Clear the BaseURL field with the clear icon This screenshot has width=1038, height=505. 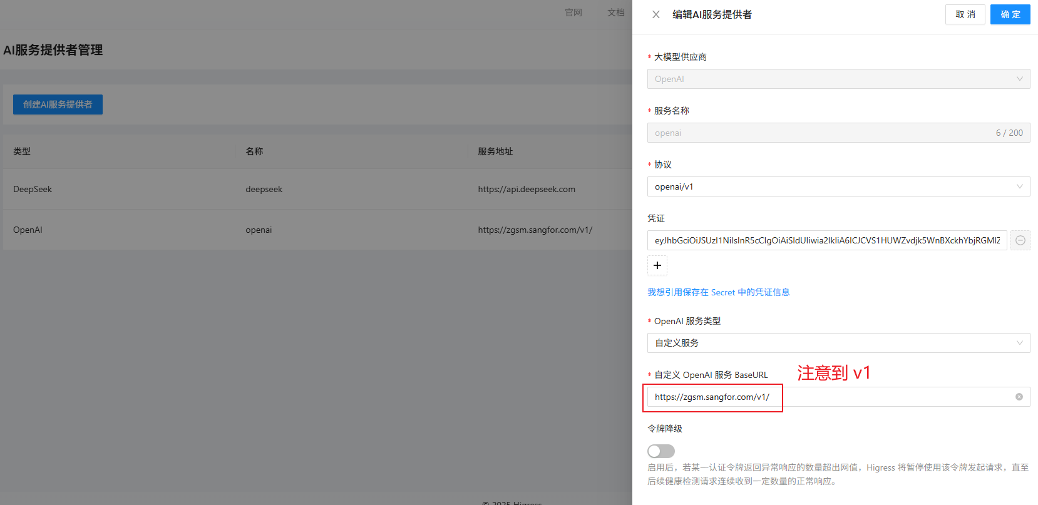click(x=1019, y=397)
